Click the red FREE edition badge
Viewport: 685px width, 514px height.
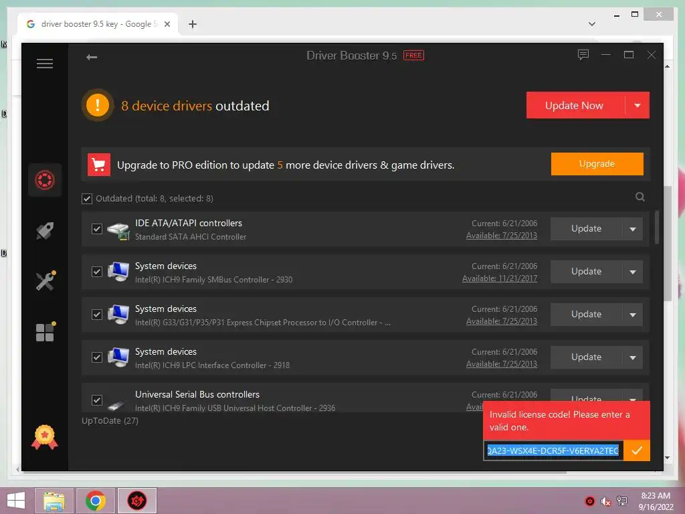(x=413, y=56)
